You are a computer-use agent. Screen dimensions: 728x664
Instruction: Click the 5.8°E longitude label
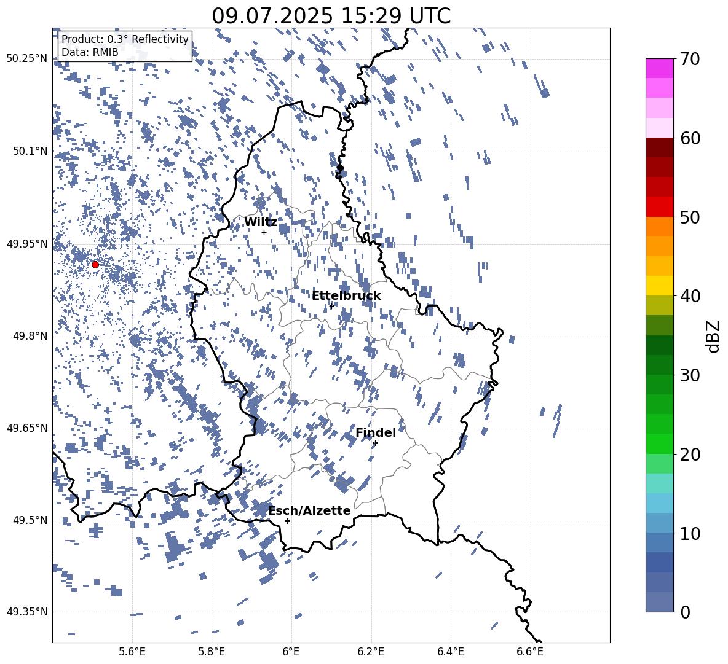tap(212, 652)
